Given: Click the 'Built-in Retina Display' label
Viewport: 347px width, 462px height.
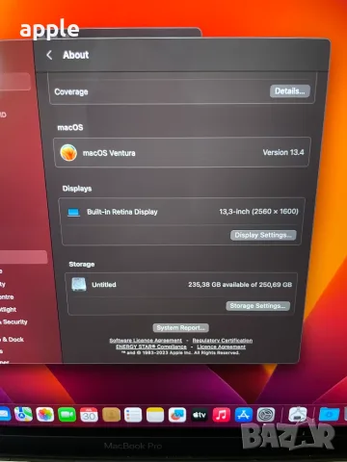Looking at the screenshot, I should [x=122, y=212].
